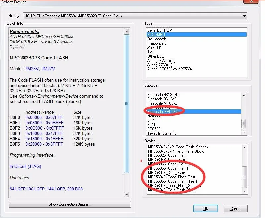Select MPC560xS_Code_Flash_Test device
Viewport: 265px width, 218px height.
point(195,177)
